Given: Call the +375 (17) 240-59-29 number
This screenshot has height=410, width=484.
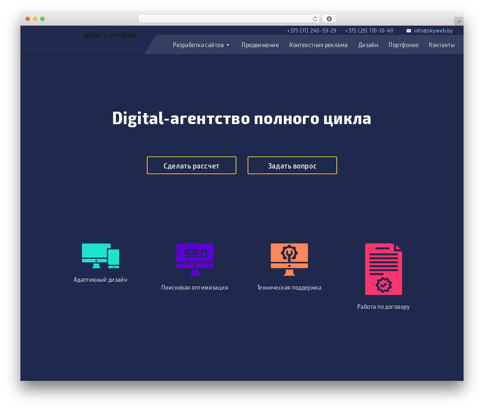Looking at the screenshot, I should pos(312,31).
